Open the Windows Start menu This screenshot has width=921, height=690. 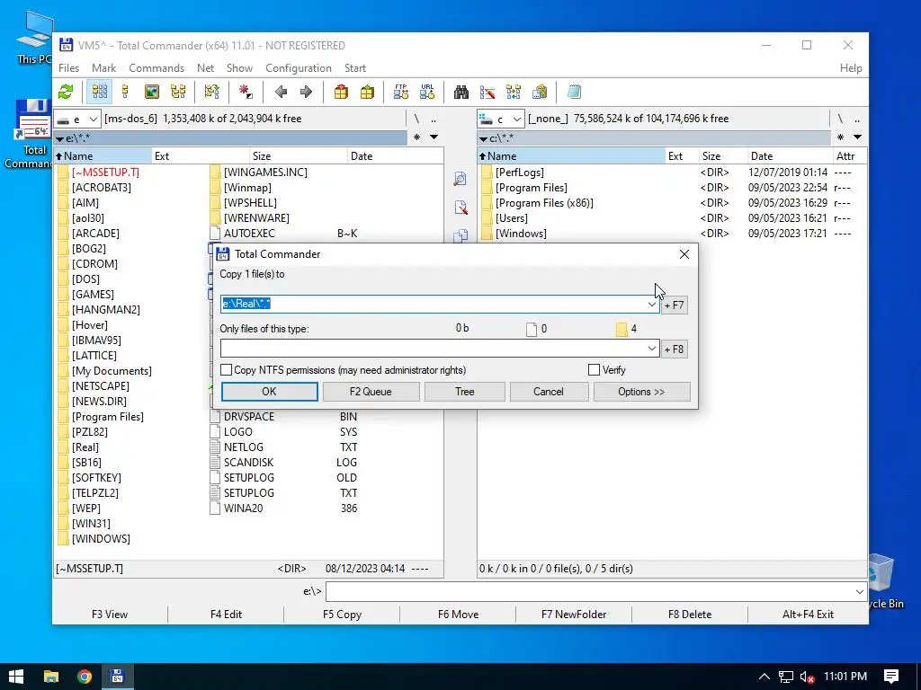click(x=16, y=677)
